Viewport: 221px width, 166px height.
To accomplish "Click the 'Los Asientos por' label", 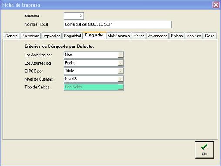I will 38,55.
